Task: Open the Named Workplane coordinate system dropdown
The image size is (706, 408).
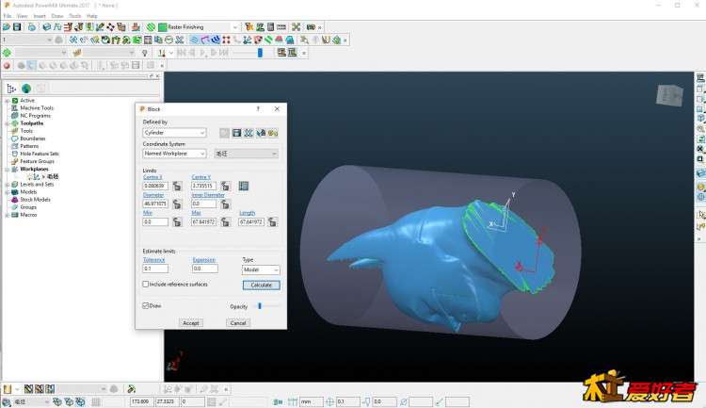Action: coord(174,154)
